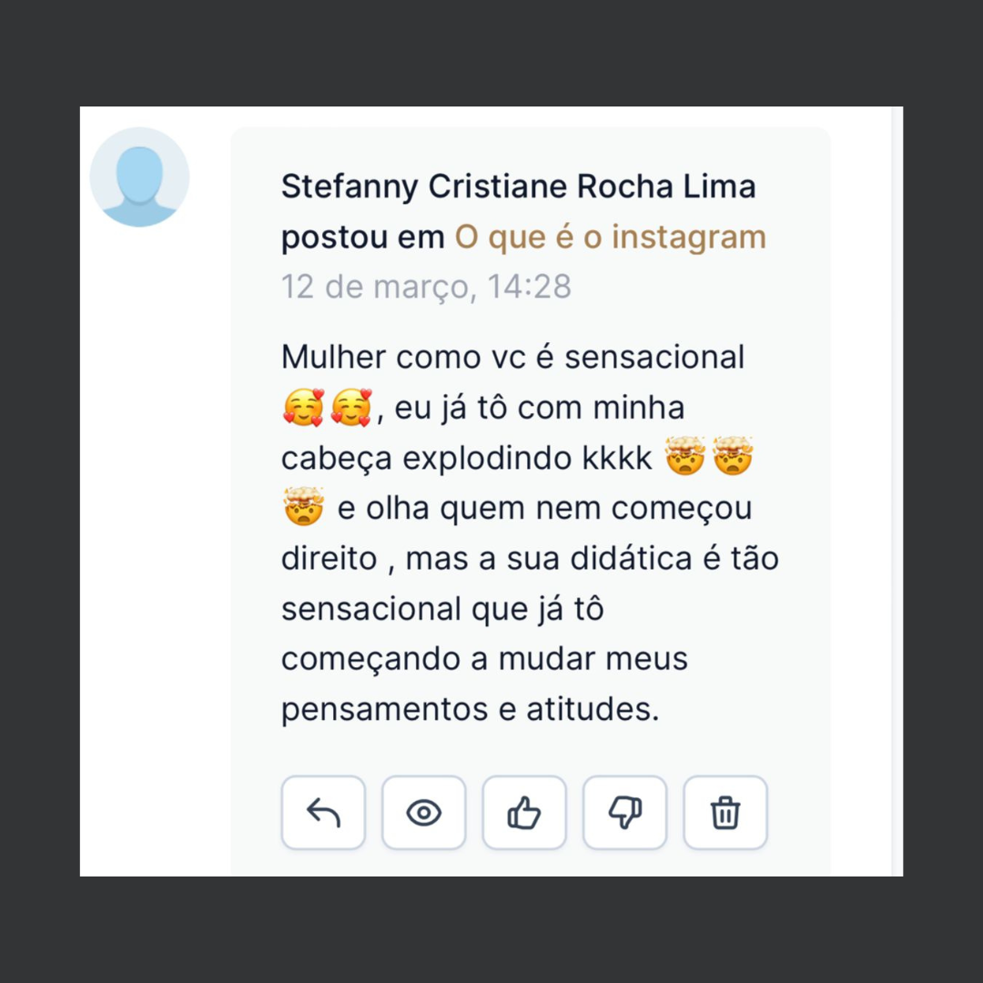The width and height of the screenshot is (983, 983).
Task: Click the word "Mulher" starting the comment
Action: pyautogui.click(x=334, y=357)
